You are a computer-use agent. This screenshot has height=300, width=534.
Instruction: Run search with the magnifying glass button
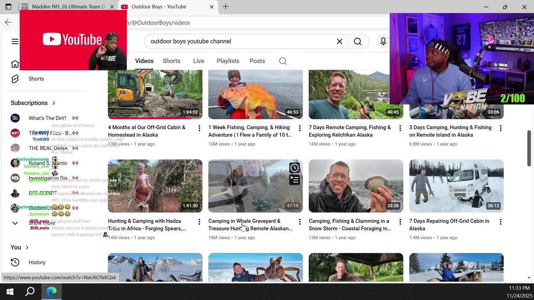pos(358,41)
